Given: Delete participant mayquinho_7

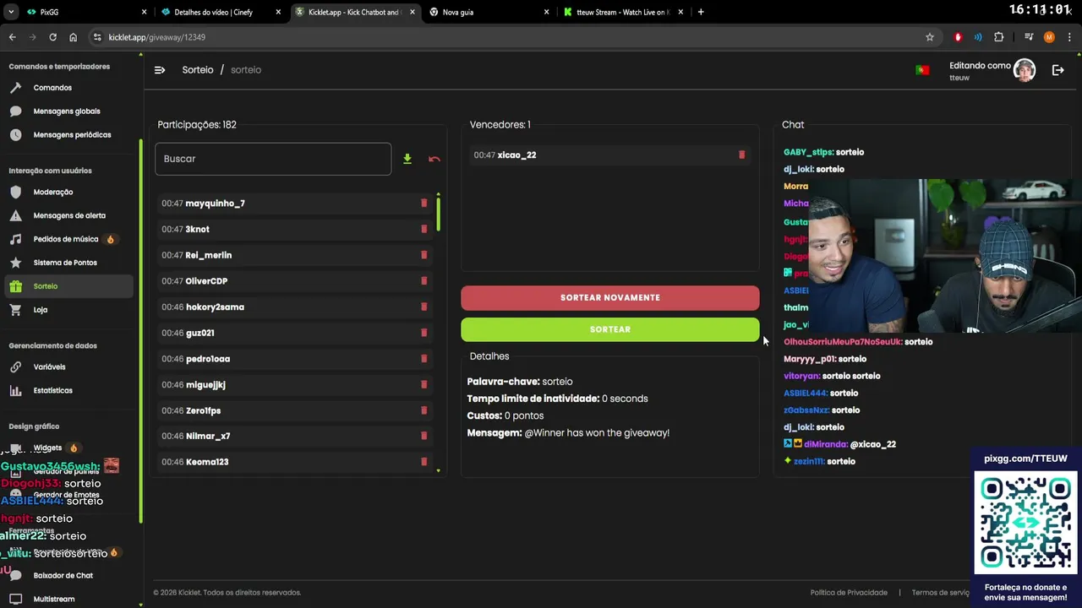Looking at the screenshot, I should click(x=424, y=204).
